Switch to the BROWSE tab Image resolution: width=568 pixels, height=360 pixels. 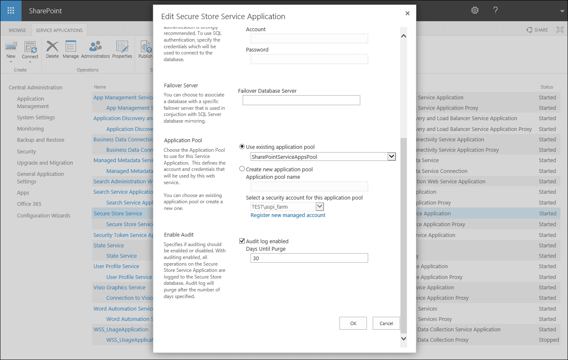(x=17, y=30)
